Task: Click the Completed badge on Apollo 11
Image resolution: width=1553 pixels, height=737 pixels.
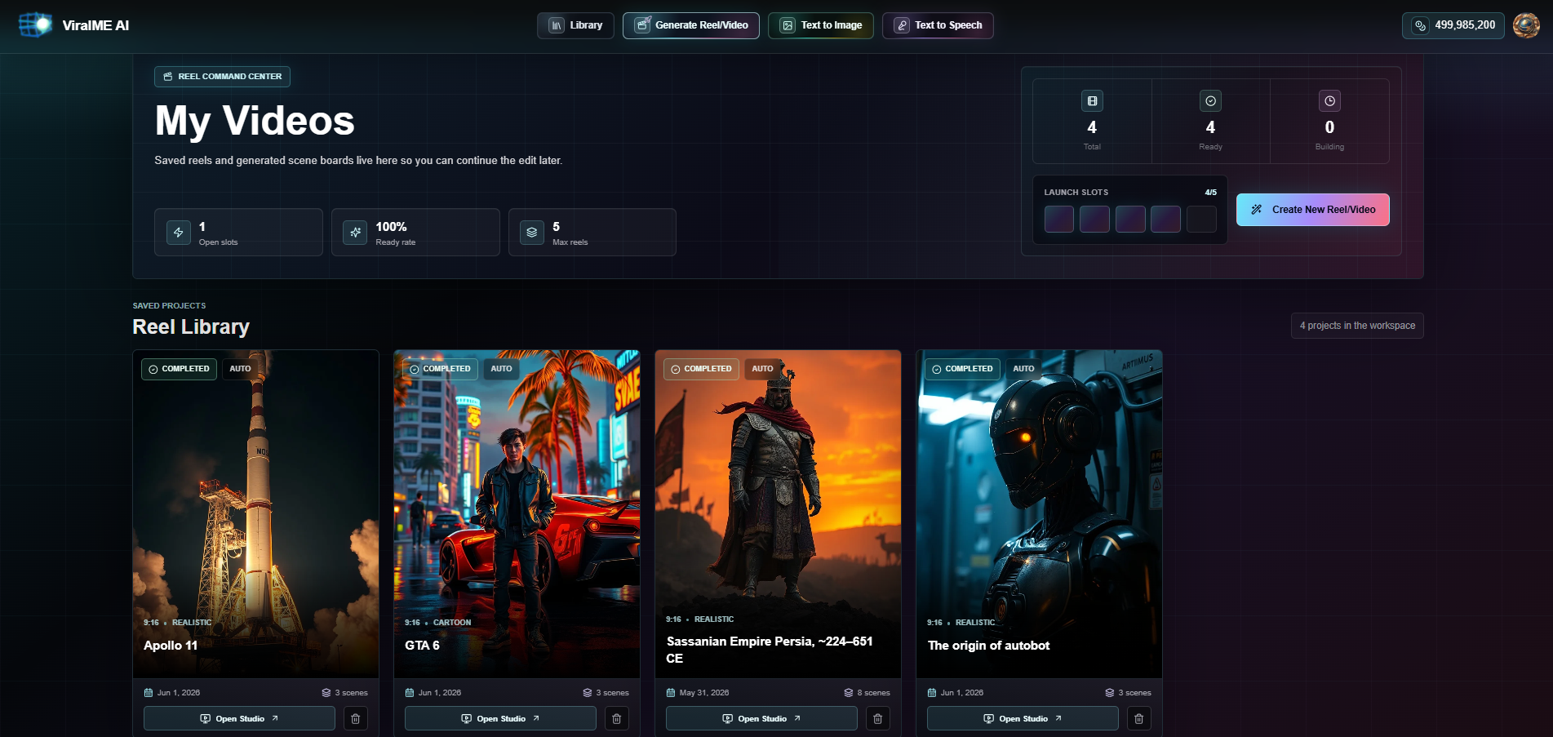Action: coord(179,369)
